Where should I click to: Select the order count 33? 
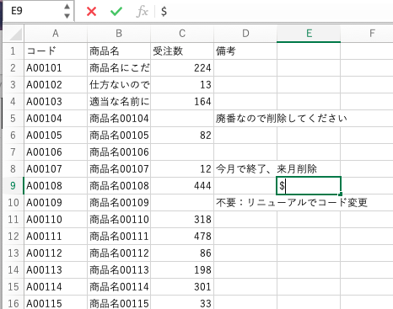182,302
